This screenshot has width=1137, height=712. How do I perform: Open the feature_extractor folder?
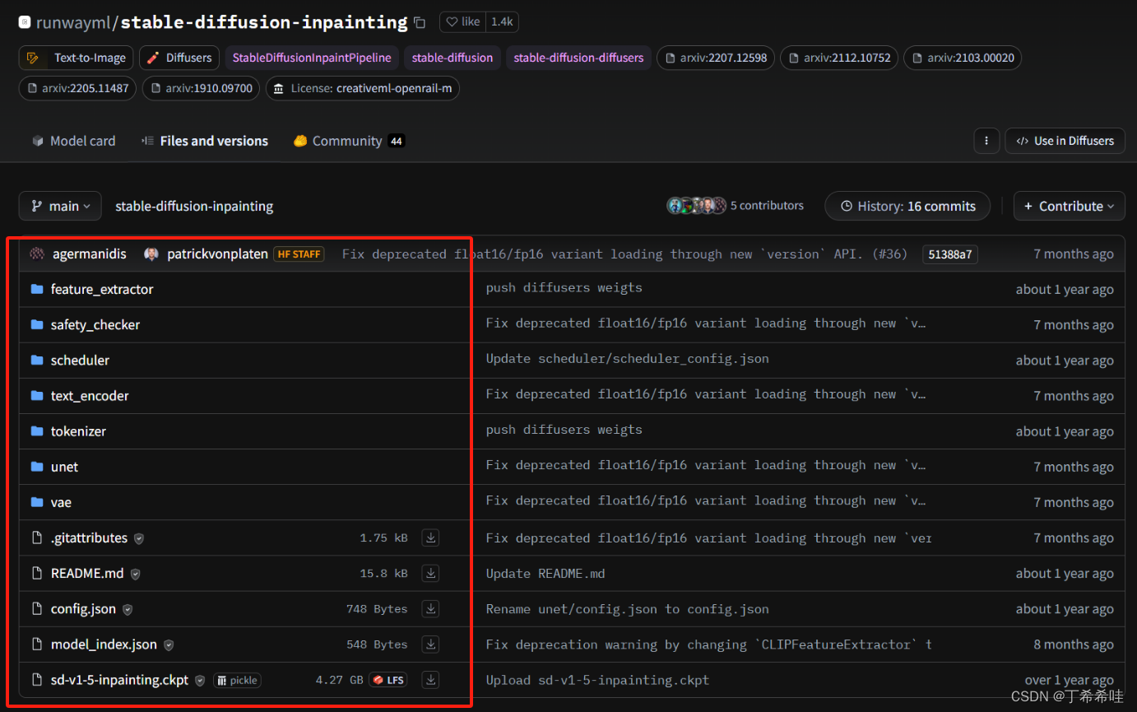click(102, 289)
